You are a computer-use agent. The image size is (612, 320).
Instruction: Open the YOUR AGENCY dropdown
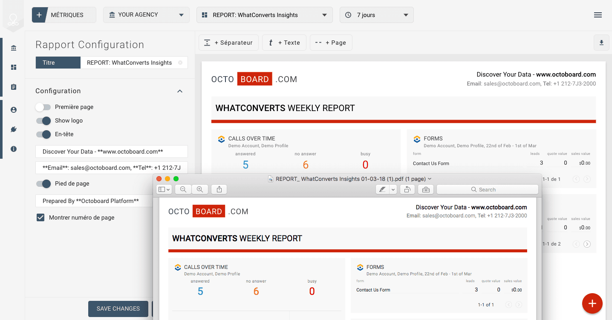(x=146, y=15)
